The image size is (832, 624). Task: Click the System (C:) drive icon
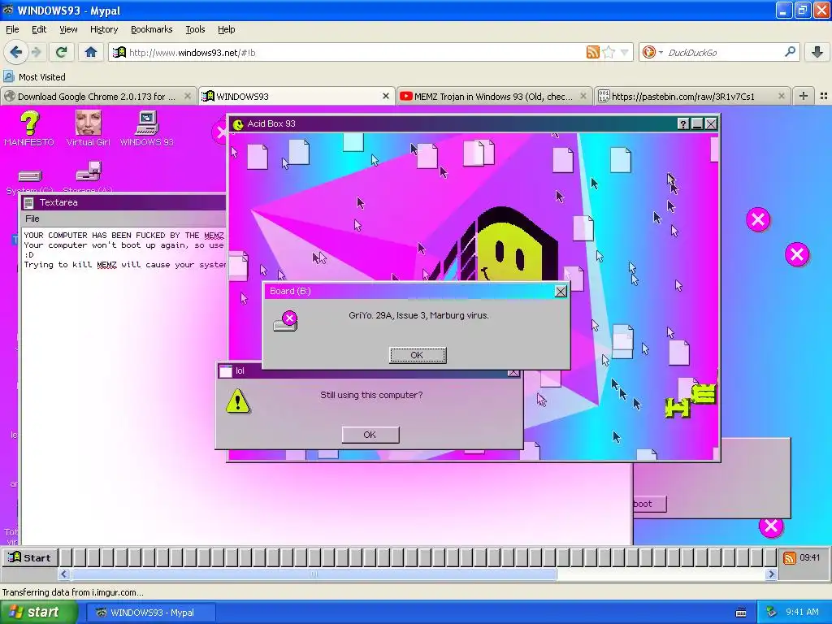(x=30, y=180)
